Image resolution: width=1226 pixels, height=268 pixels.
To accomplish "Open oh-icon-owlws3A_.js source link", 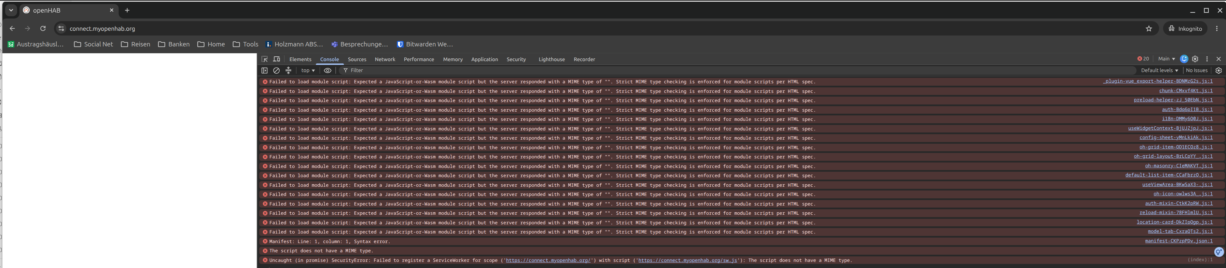I will pyautogui.click(x=1183, y=194).
